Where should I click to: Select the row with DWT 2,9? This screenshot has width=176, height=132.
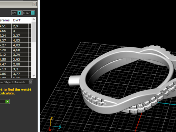pyautogui.click(x=15, y=26)
